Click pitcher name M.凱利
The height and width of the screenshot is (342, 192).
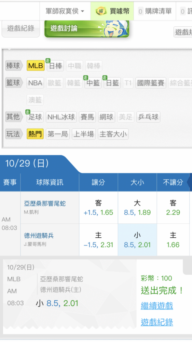31,212
